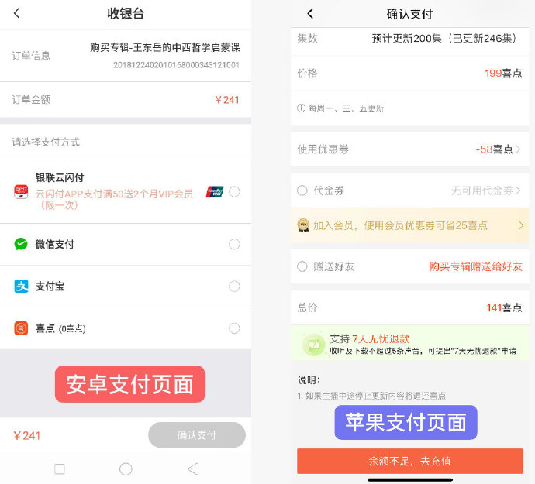Tap the 确认支付 confirm button
This screenshot has height=484, width=535.
tap(197, 435)
